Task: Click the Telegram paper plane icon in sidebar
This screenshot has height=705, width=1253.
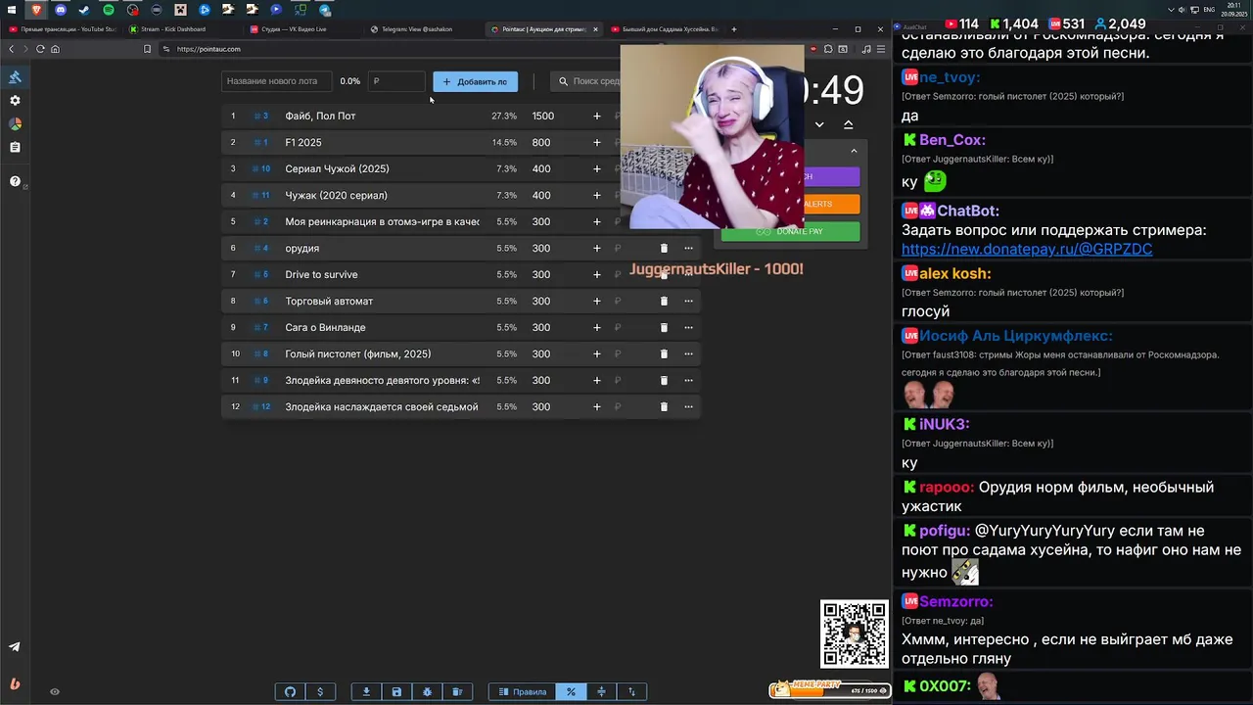Action: click(x=15, y=647)
